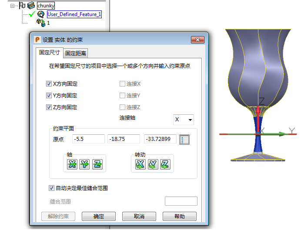This screenshot has height=230, width=301.
Task: Click the User_Defined_Feature_1 feature icon
Action: (x=41, y=14)
